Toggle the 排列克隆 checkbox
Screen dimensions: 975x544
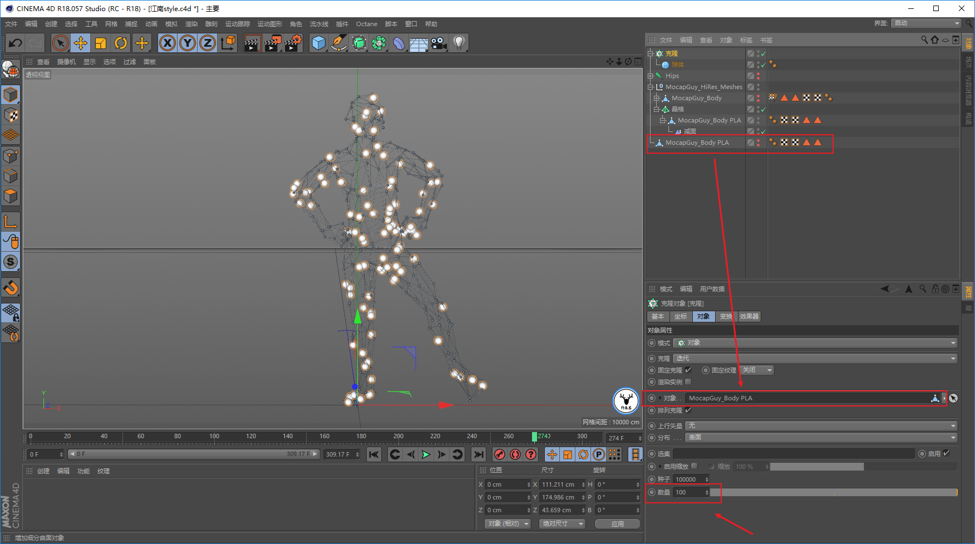(x=688, y=410)
